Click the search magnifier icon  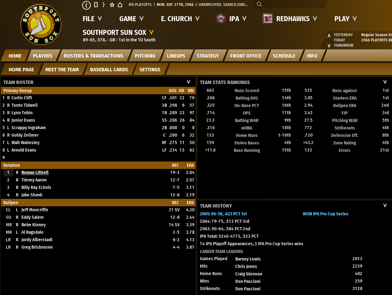259,4
